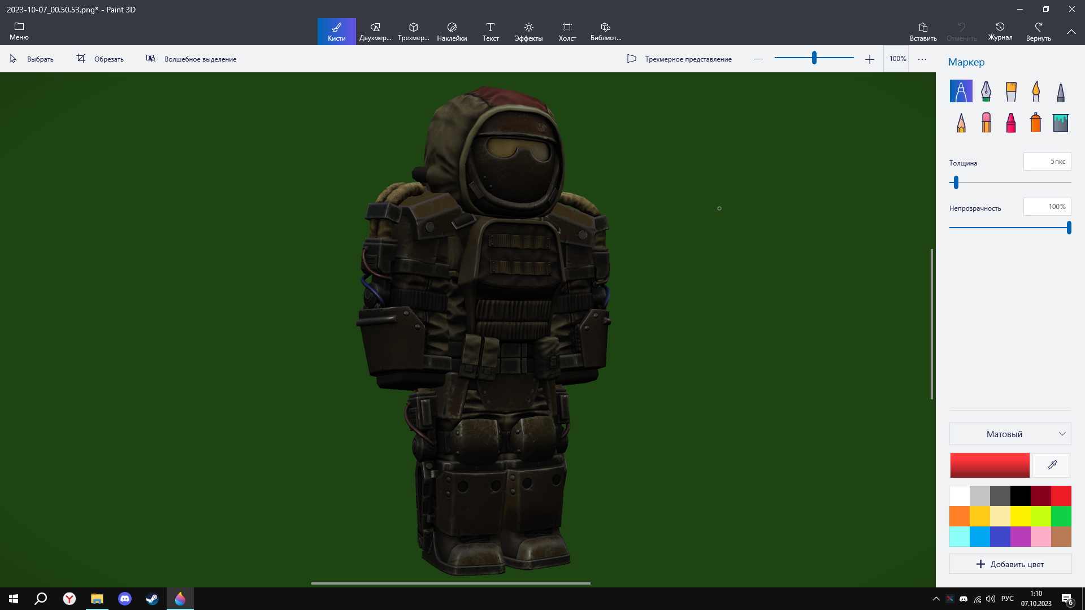
Task: Open the taskbar search icon
Action: (41, 599)
